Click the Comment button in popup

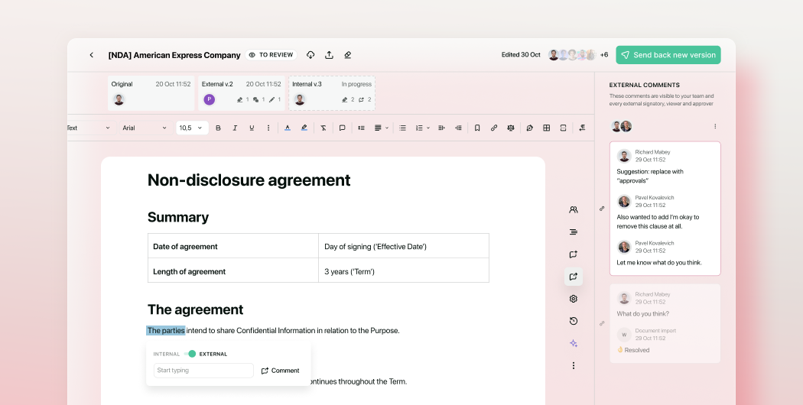280,371
